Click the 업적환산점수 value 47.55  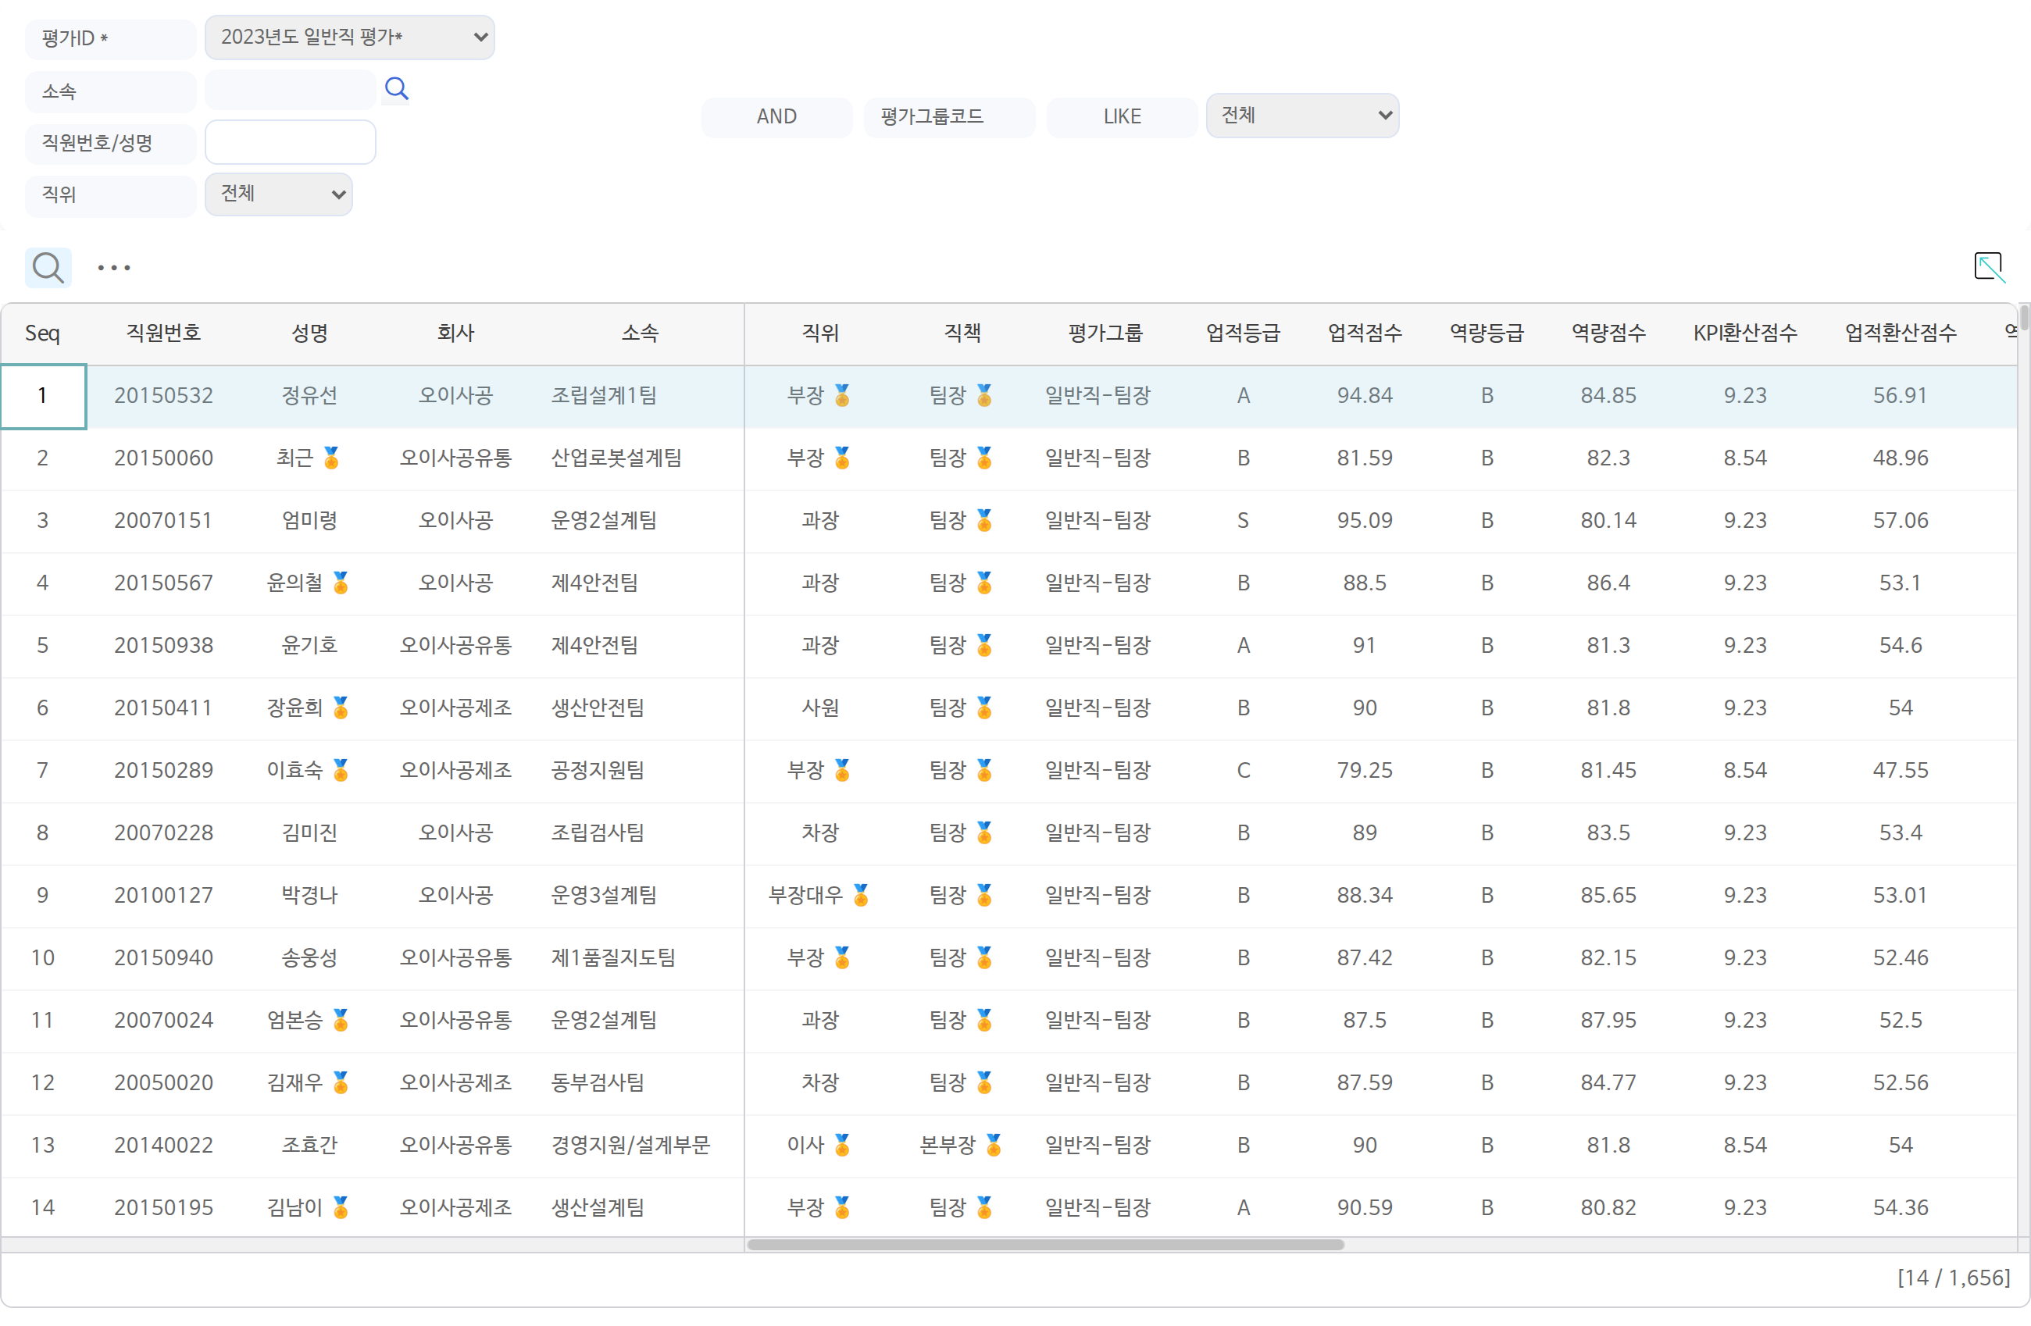click(1901, 771)
